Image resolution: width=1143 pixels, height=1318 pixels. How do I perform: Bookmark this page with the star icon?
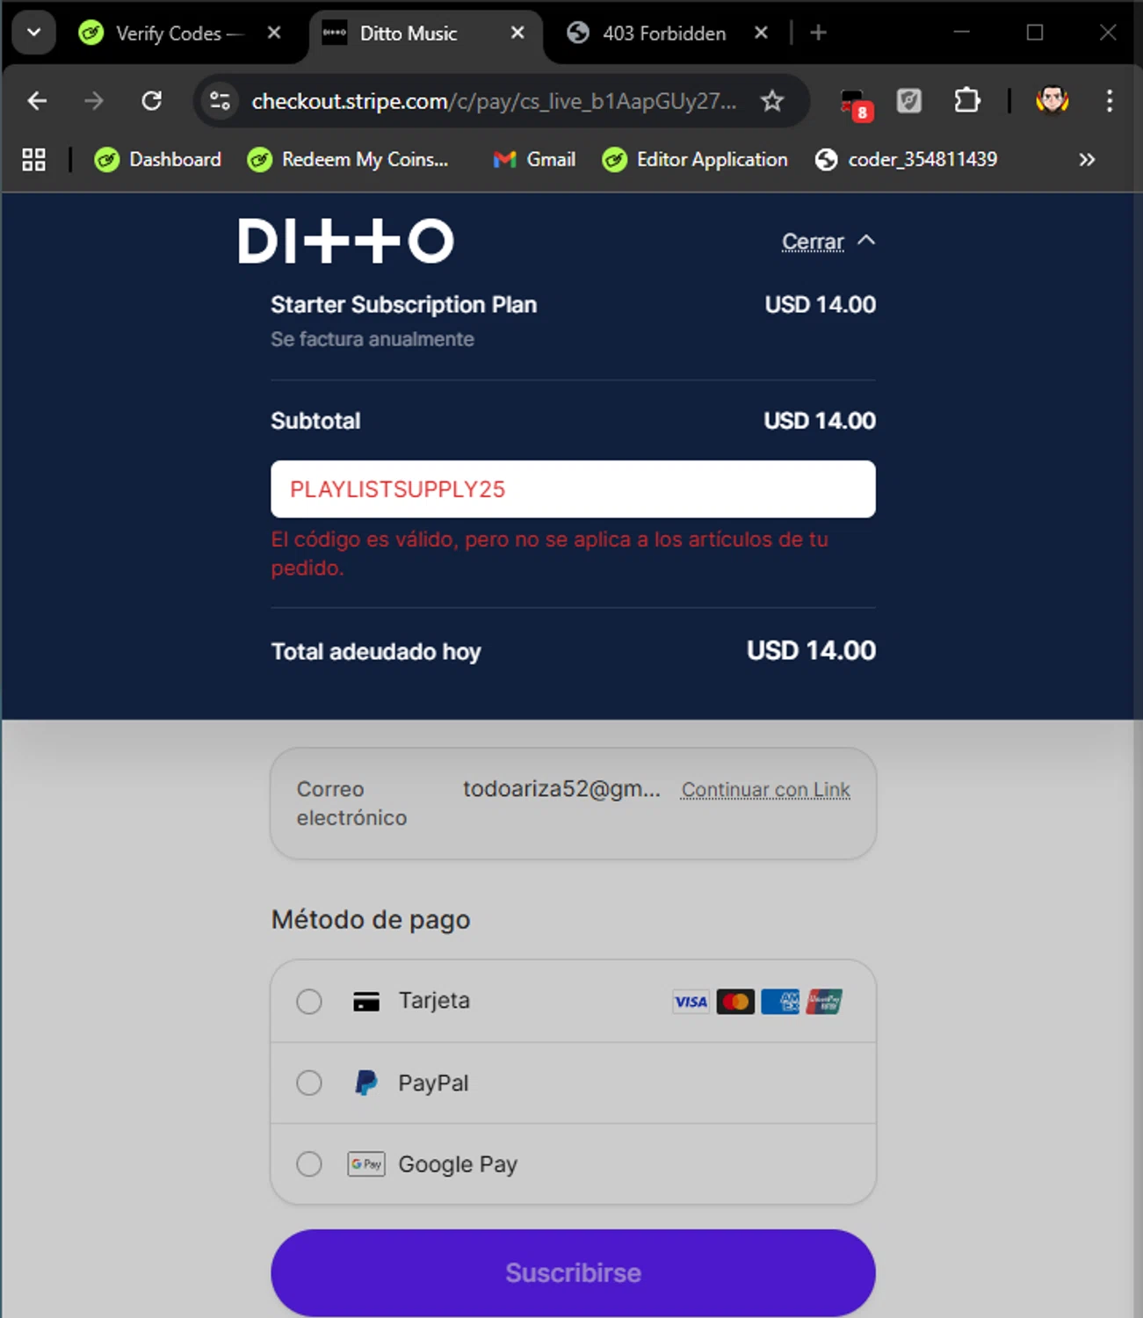(x=772, y=101)
